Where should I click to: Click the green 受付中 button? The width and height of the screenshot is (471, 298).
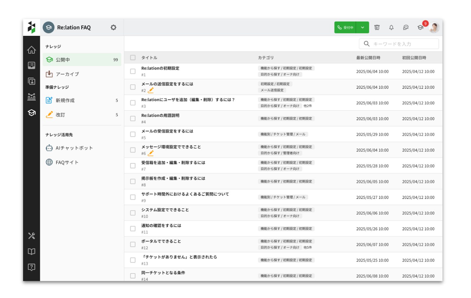(345, 27)
